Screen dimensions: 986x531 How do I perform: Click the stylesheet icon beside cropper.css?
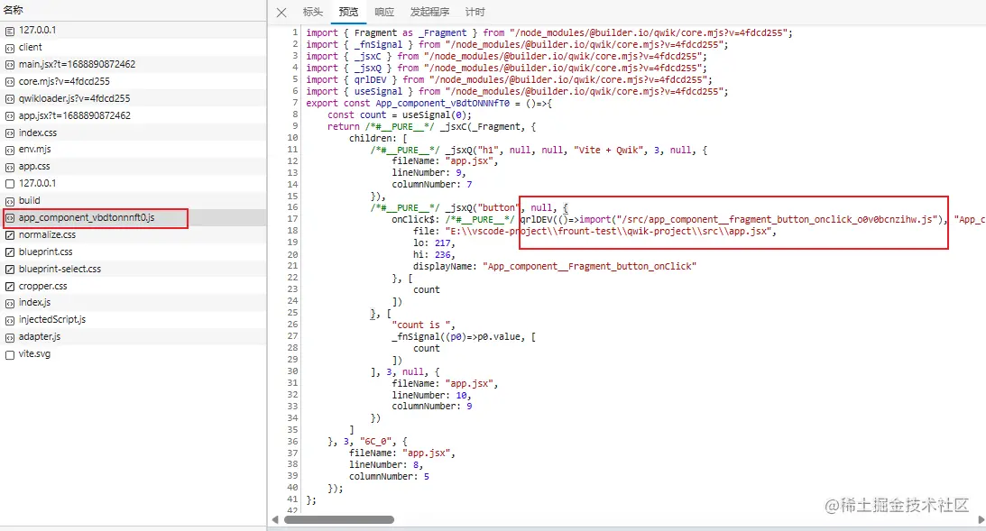click(x=9, y=287)
